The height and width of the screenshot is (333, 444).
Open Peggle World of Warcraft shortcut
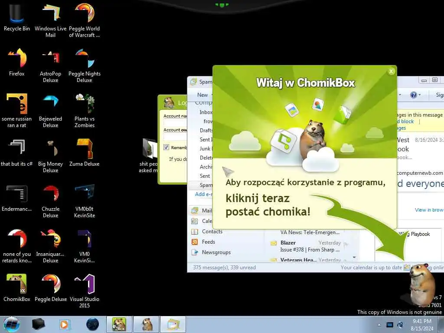pos(85,20)
